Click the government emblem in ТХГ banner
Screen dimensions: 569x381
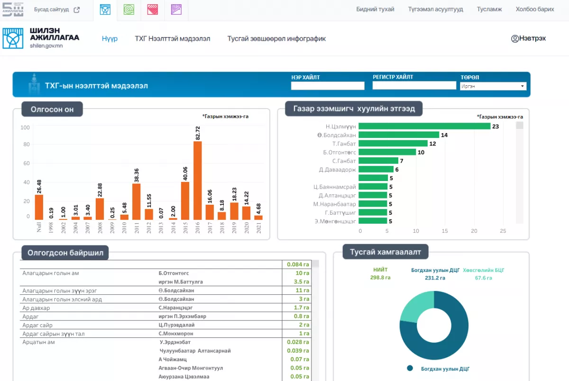(x=33, y=84)
